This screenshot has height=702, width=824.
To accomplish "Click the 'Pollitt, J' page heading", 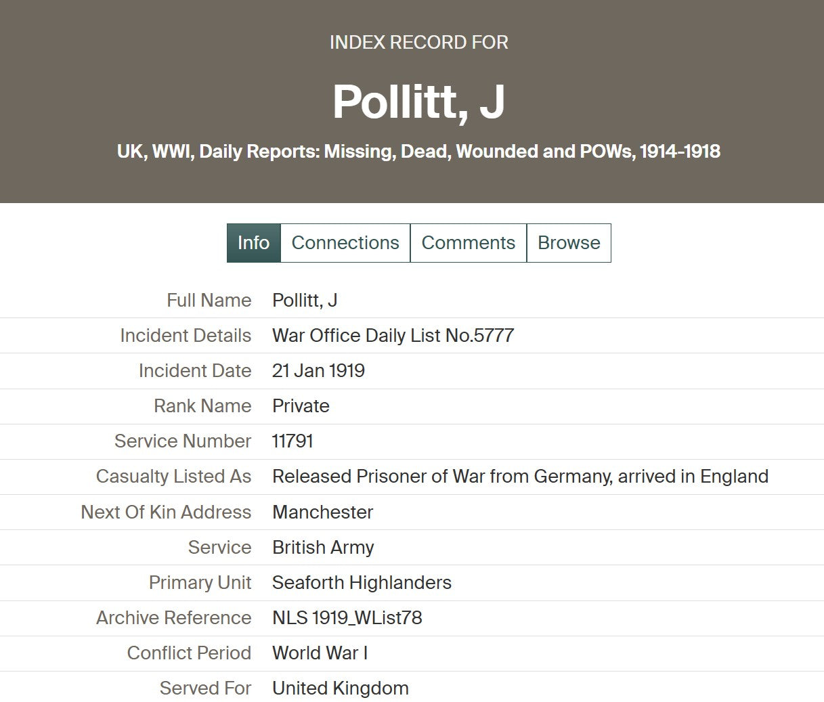I will pyautogui.click(x=418, y=102).
